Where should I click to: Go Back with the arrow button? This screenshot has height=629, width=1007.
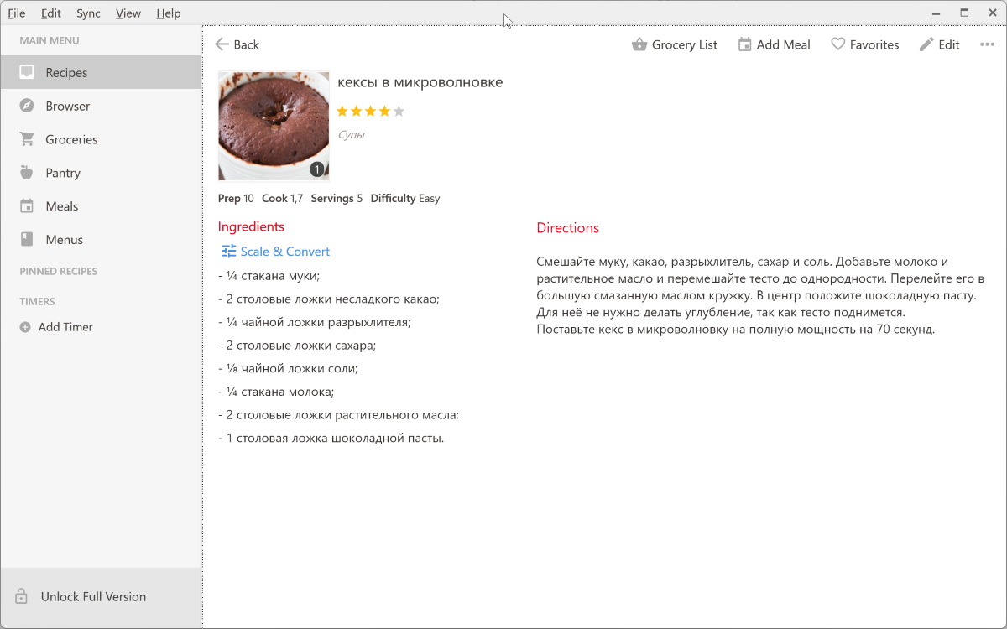pyautogui.click(x=237, y=44)
